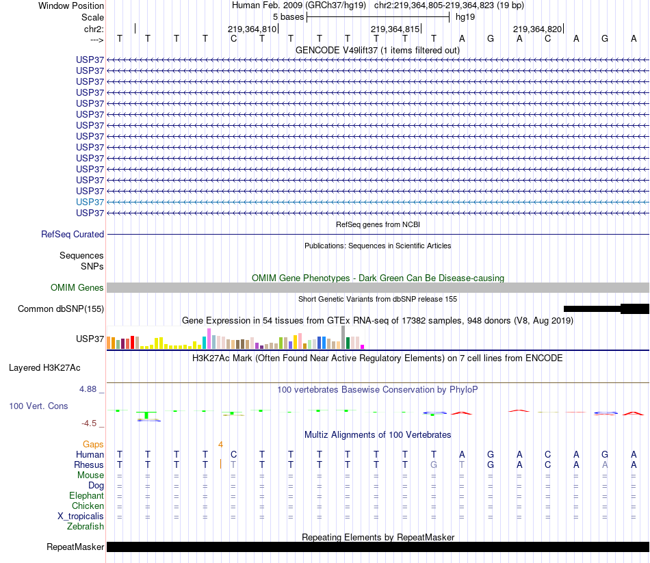Click the 5 bases scale bar

tap(378, 17)
